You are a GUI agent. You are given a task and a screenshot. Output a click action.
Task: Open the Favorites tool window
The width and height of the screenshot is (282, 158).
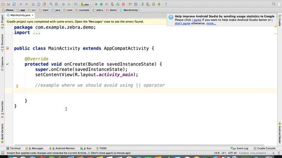tap(2, 110)
